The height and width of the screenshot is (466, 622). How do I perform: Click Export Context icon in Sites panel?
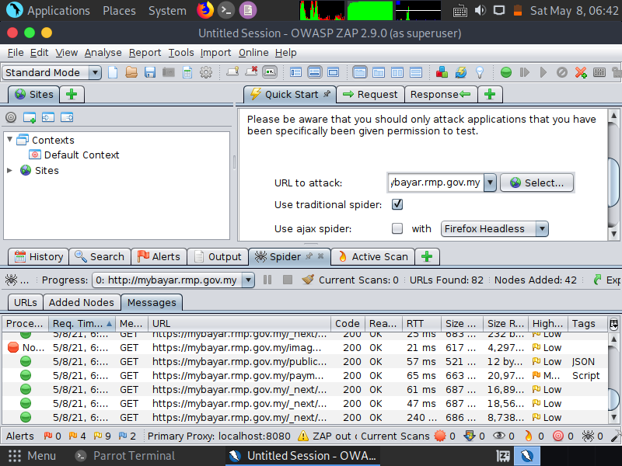67,117
